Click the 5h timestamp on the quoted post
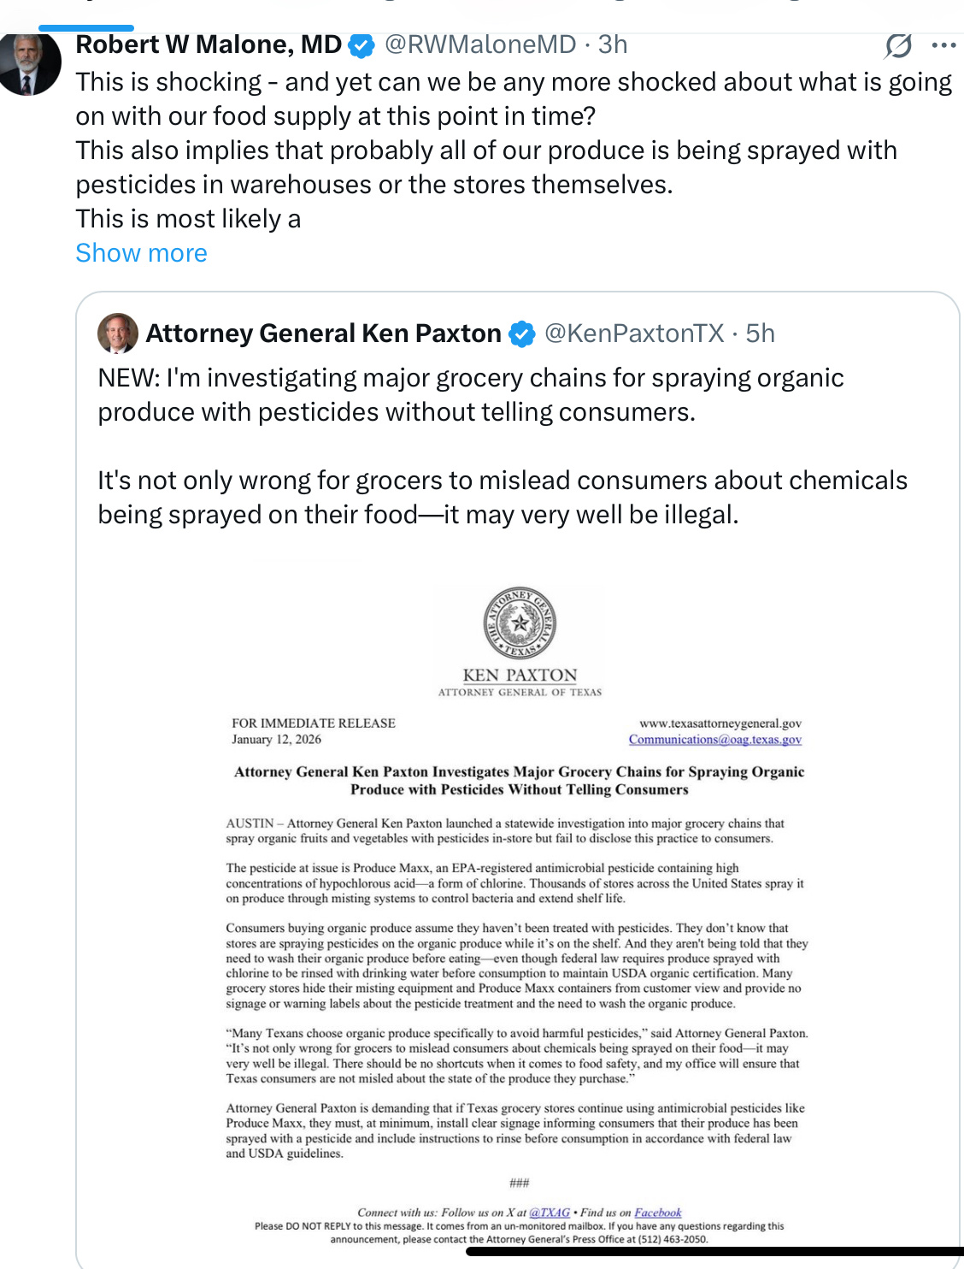 tap(760, 333)
